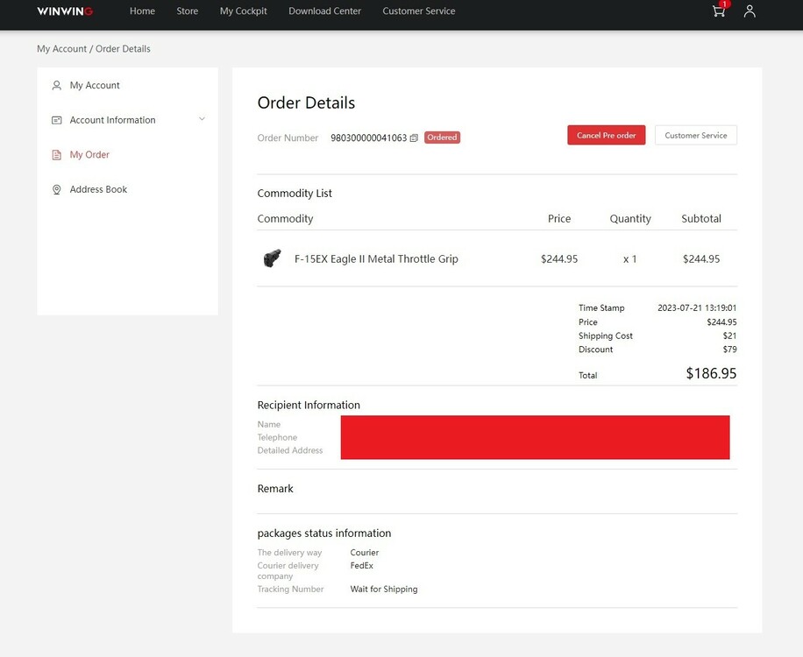The width and height of the screenshot is (803, 657).
Task: Click the Subtotal column header
Action: pos(701,218)
